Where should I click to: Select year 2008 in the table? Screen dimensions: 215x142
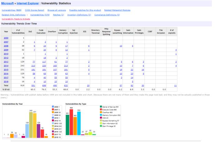tap(6, 46)
